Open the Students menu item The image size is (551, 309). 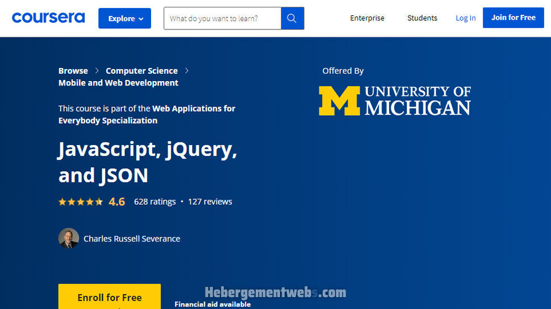point(422,18)
